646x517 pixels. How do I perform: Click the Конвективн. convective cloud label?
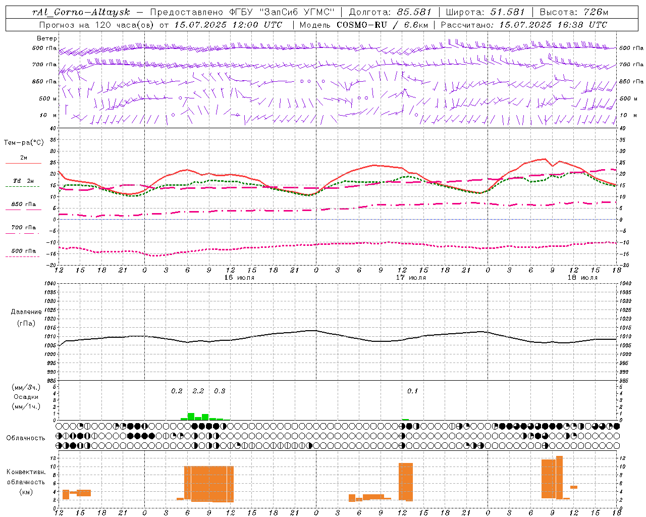26,472
